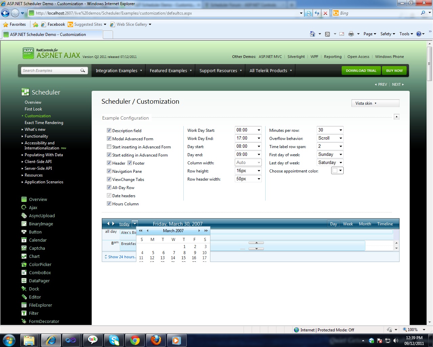Viewport: 433px width, 347px height.
Task: Toggle the Footer checkbox
Action: pos(130,163)
